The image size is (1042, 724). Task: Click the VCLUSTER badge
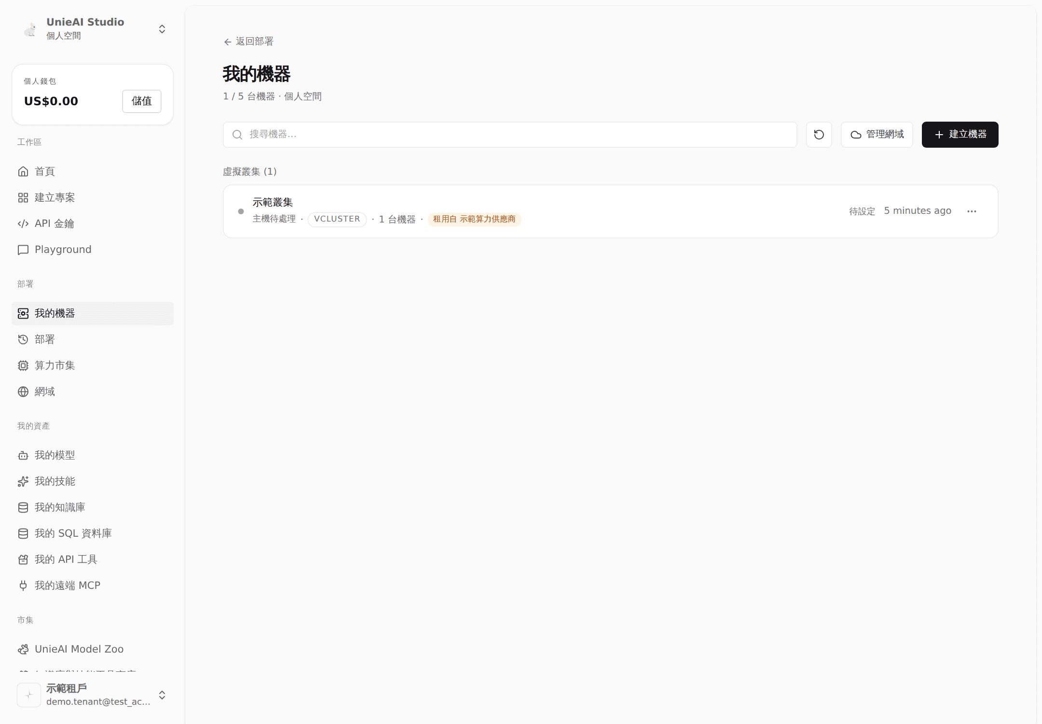click(337, 219)
